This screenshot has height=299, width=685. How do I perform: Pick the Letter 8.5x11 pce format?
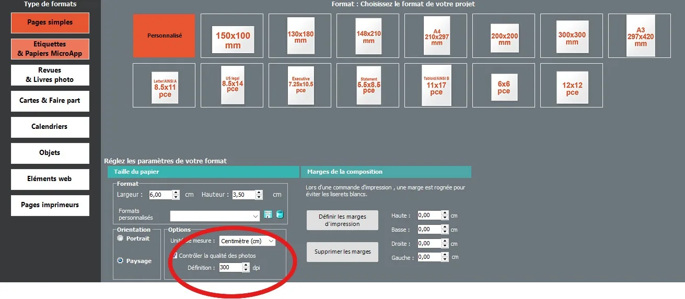tap(164, 85)
